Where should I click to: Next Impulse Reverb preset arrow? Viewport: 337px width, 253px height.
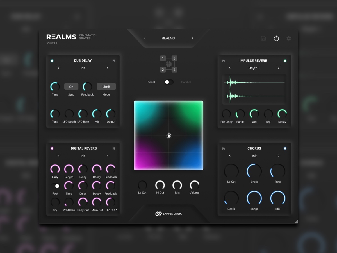point(279,68)
